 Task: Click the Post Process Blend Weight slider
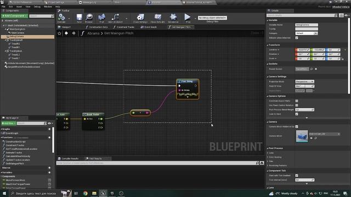[x=304, y=109]
